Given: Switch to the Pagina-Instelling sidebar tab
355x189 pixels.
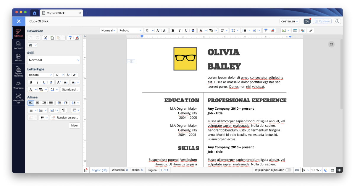Looking at the screenshot, I should [x=18, y=71].
